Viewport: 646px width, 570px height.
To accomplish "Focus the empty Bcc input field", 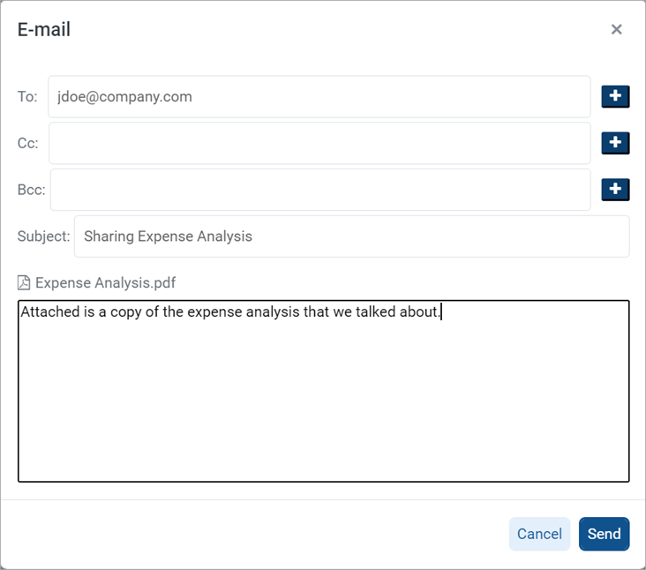I will click(319, 190).
